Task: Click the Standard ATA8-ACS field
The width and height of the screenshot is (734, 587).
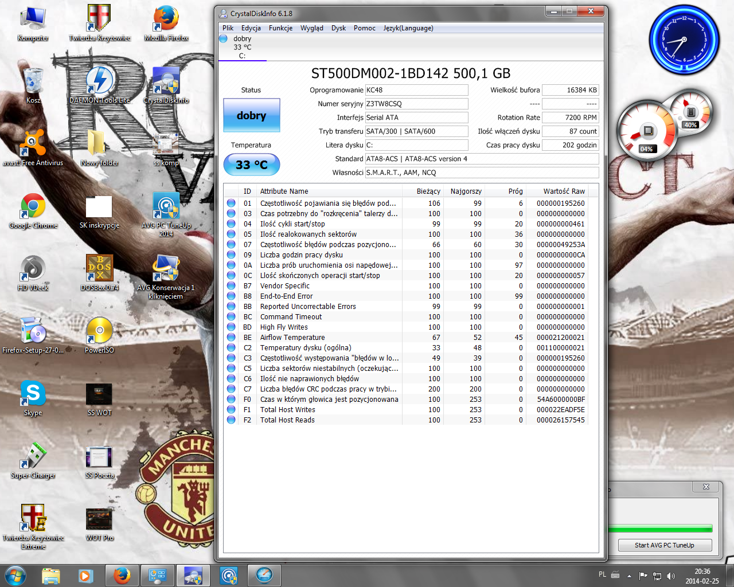Action: click(x=482, y=159)
